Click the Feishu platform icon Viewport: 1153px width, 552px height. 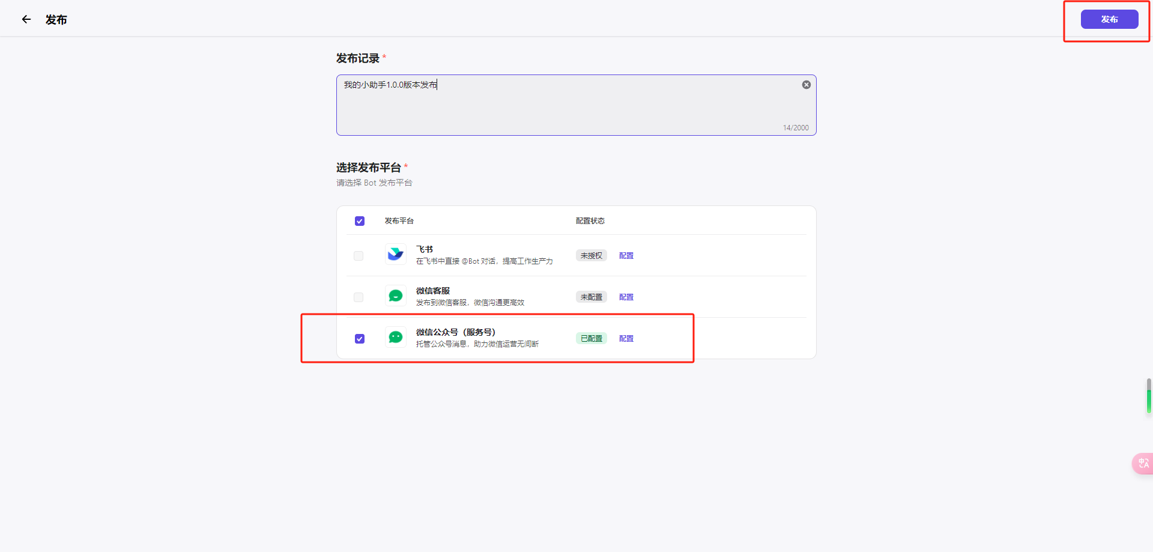click(396, 255)
